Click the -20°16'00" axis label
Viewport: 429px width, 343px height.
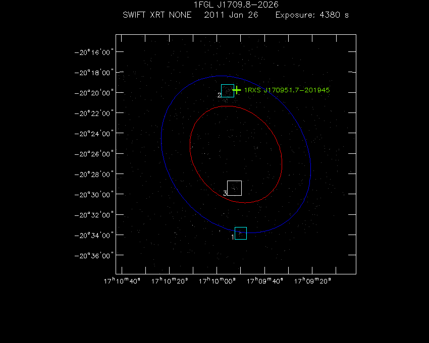tap(94, 52)
